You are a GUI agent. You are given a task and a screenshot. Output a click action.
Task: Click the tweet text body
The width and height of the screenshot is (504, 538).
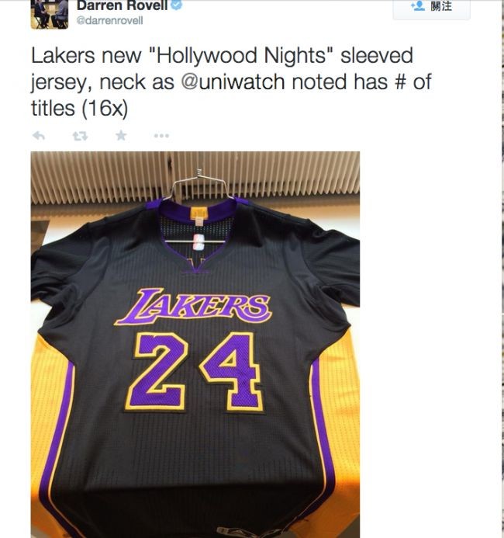231,82
